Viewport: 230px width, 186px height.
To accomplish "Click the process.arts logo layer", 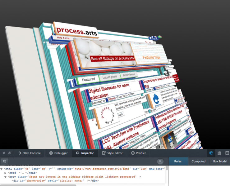I will click(x=76, y=30).
